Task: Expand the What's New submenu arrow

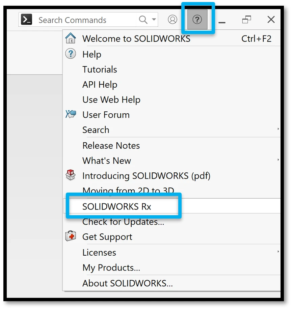Action: click(x=278, y=160)
